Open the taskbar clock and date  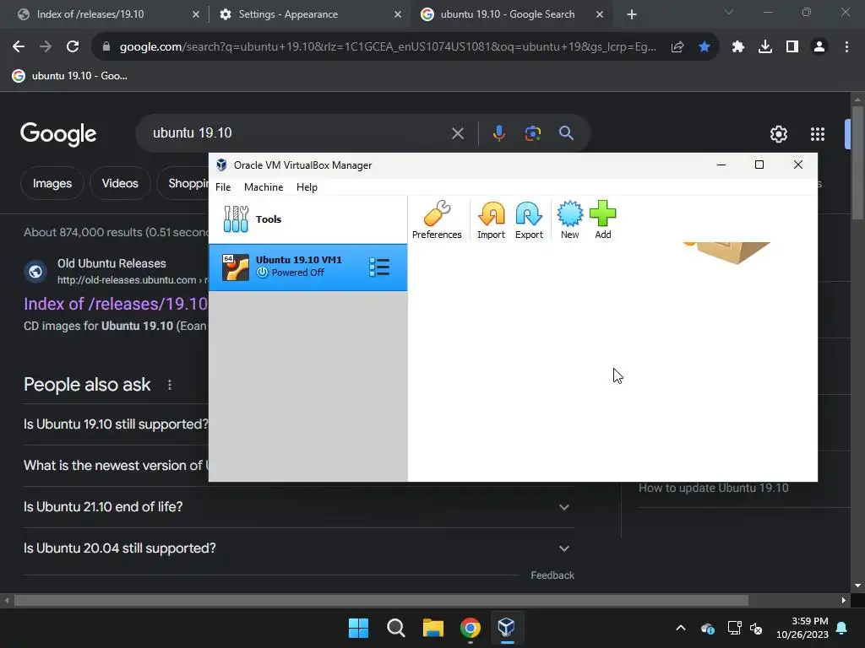(802, 628)
